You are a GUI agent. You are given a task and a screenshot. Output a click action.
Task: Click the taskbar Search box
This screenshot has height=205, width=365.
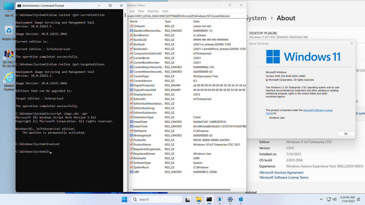pyautogui.click(x=156, y=199)
